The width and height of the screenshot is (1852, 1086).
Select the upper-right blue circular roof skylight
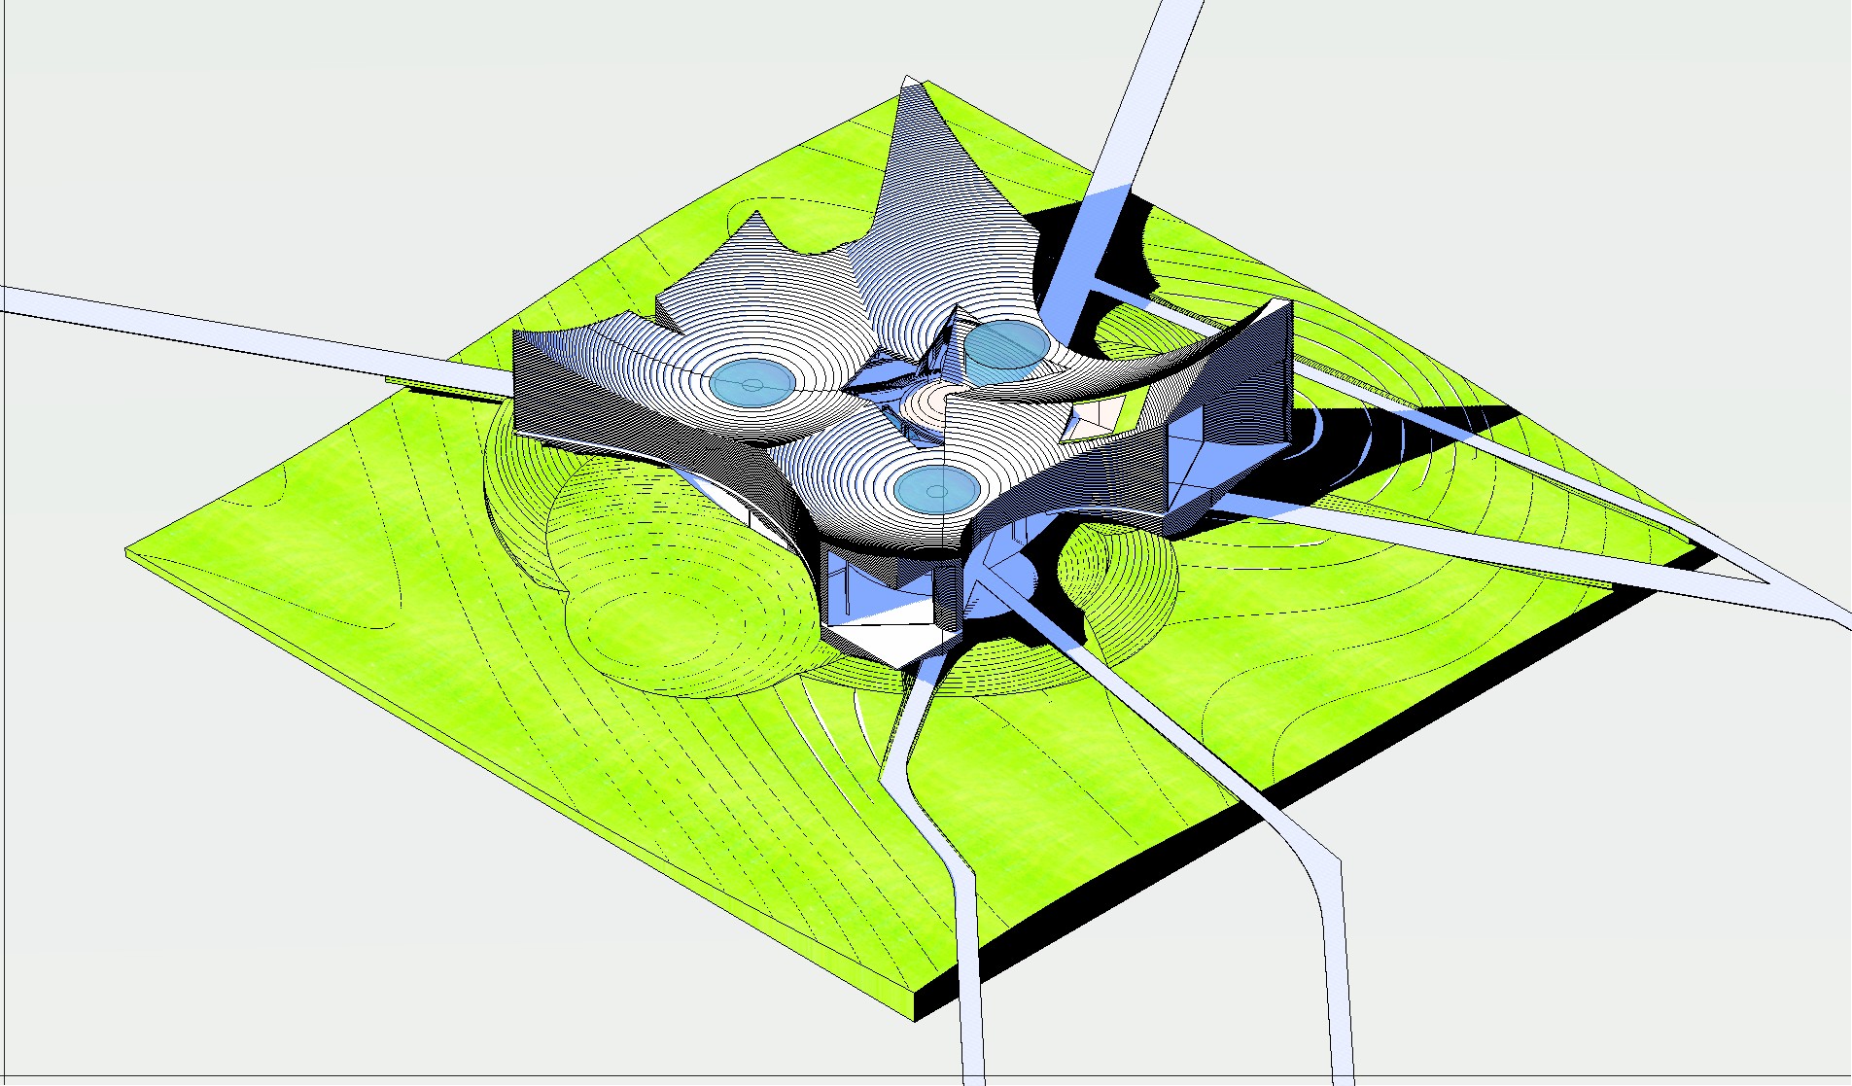[1006, 347]
